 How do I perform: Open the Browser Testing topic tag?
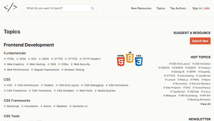click(x=73, y=70)
